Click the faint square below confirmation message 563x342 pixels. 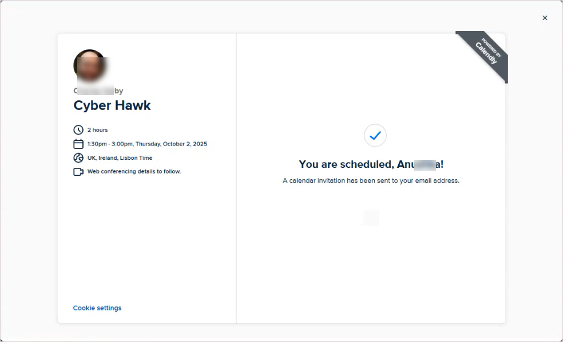371,218
